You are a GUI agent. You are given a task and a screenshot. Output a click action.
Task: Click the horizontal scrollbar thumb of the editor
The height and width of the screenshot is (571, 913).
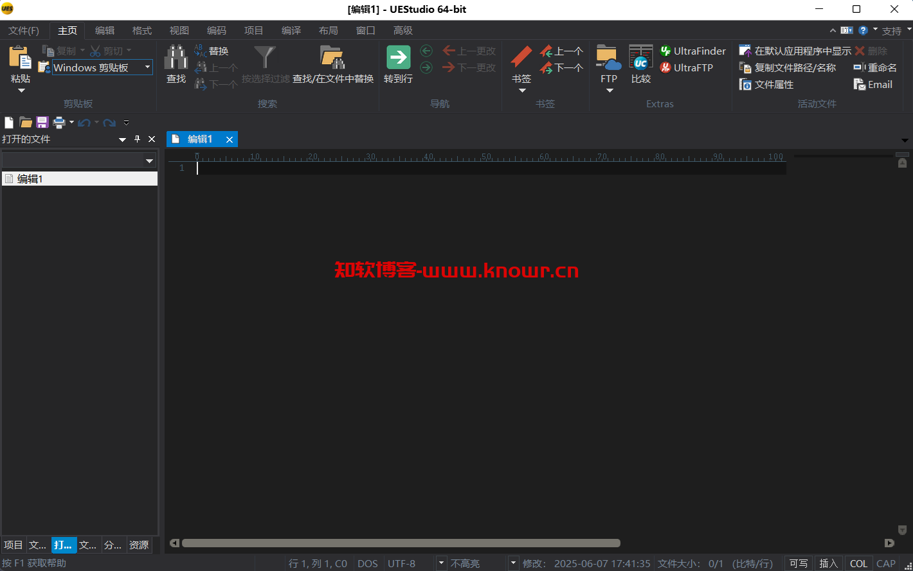[401, 543]
